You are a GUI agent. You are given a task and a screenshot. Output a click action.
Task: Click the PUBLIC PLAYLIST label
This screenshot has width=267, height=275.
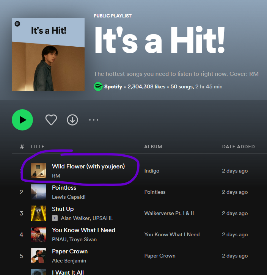tap(113, 16)
